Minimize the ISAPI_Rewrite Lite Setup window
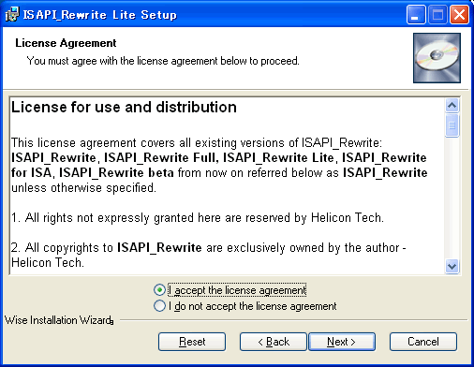This screenshot has height=367, width=474. pos(416,15)
